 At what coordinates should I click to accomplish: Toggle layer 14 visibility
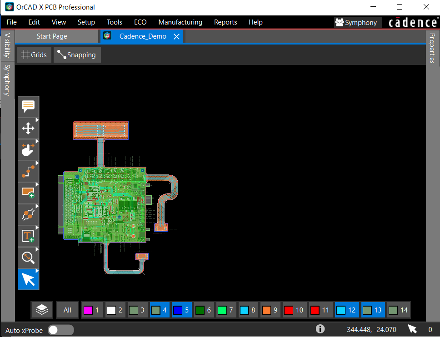[x=399, y=310]
